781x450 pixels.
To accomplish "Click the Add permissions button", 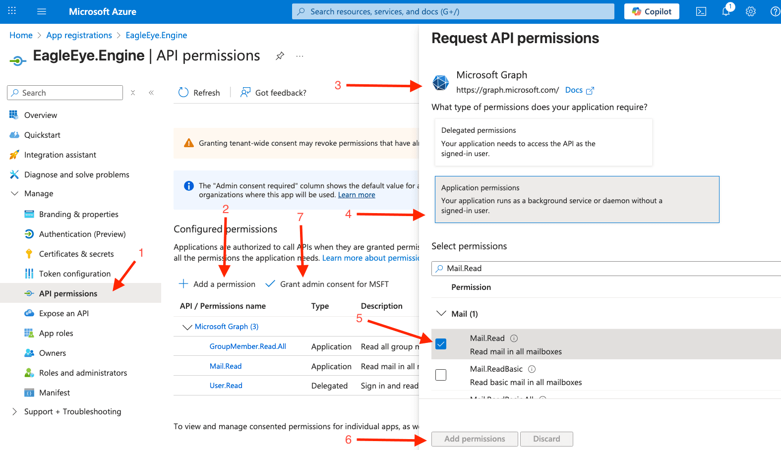I will pyautogui.click(x=474, y=439).
